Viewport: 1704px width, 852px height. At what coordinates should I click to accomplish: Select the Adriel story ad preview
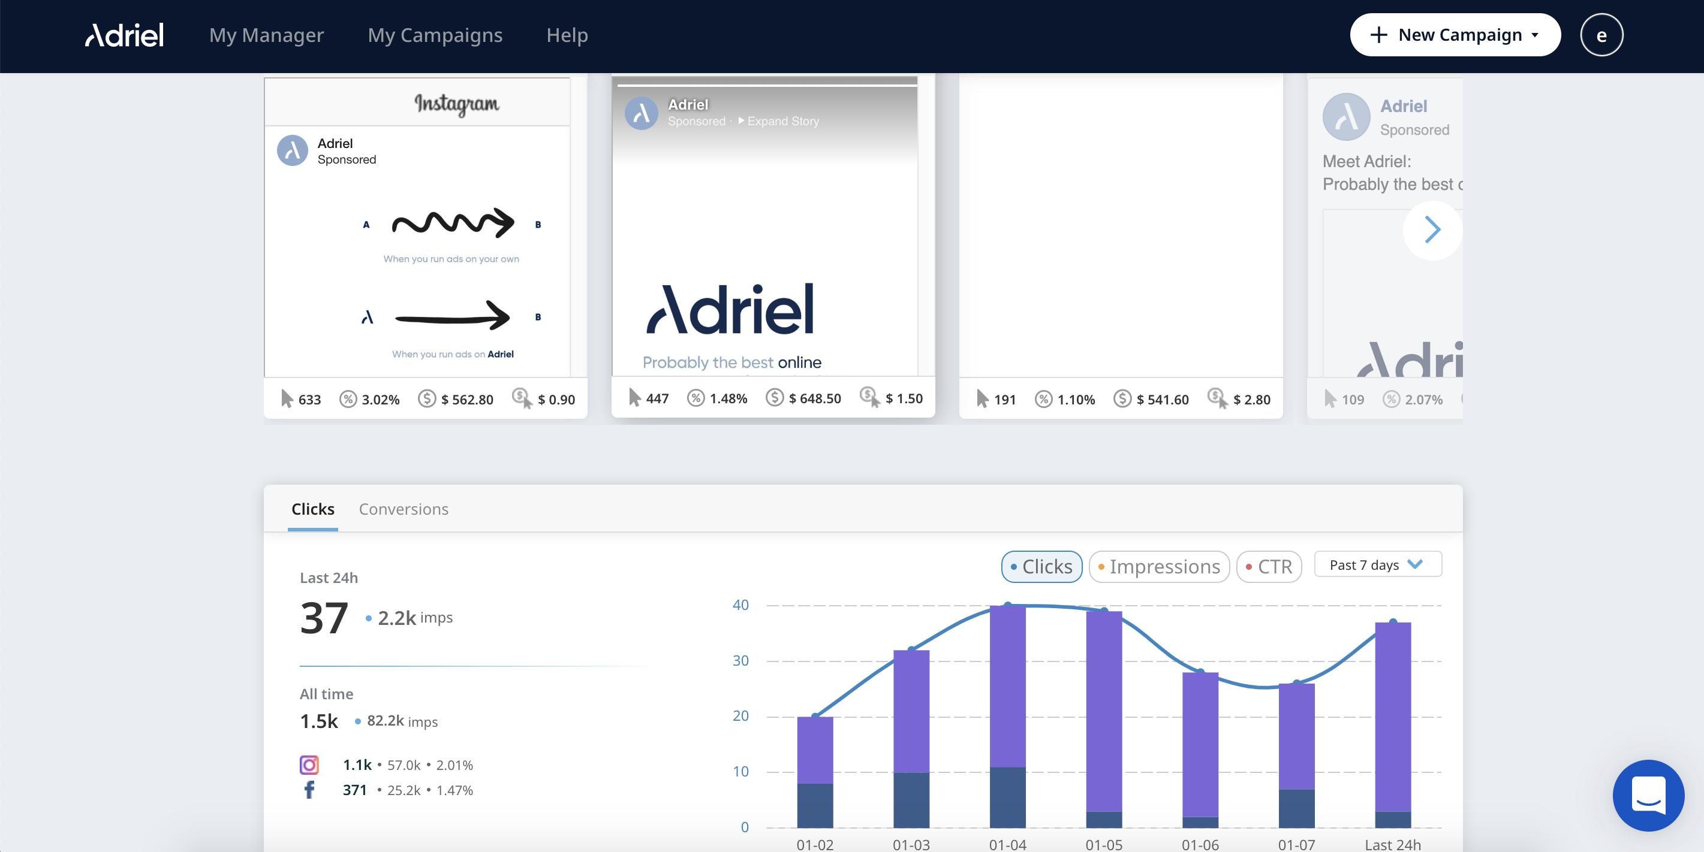[773, 246]
